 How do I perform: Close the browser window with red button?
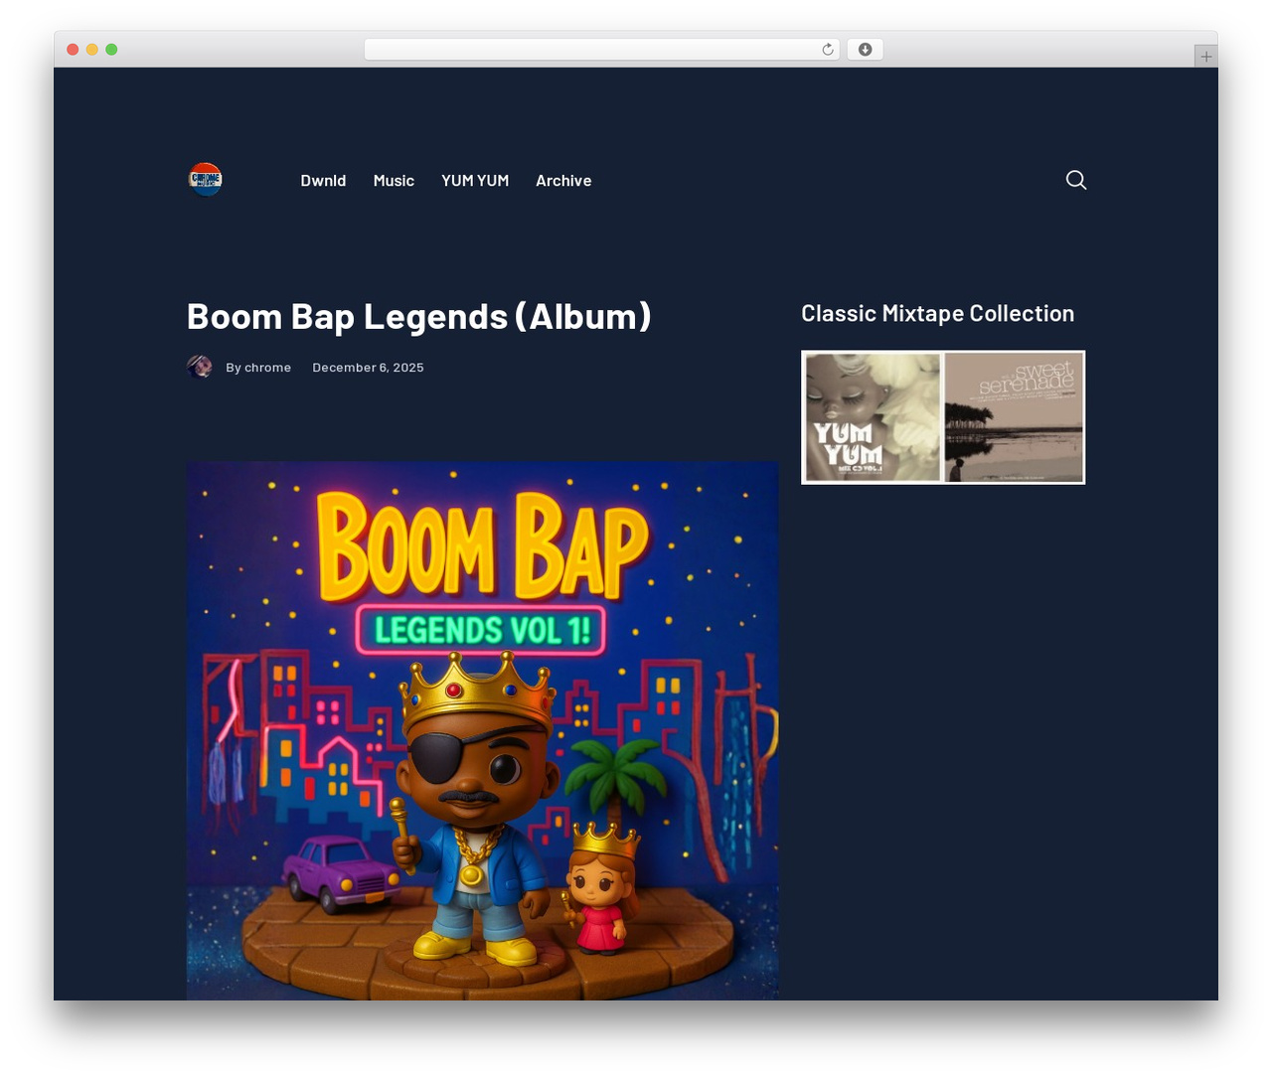[x=73, y=50]
